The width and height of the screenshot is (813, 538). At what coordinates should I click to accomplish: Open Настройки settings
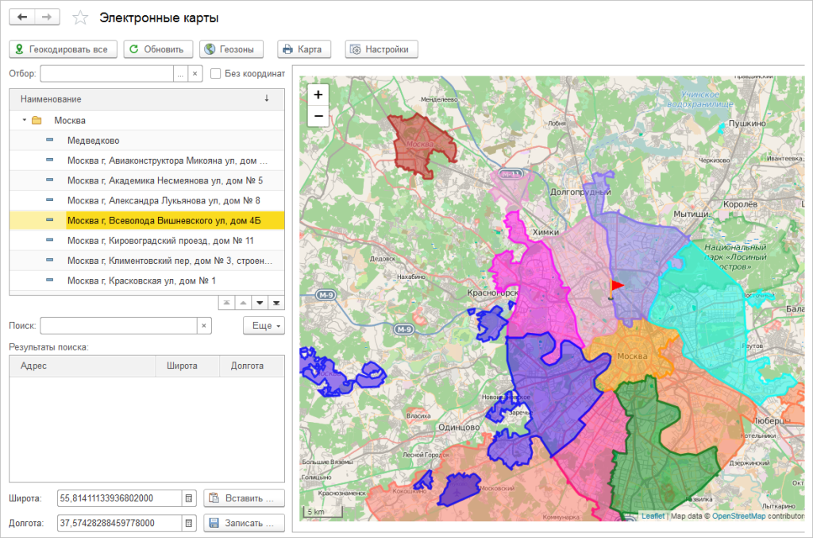coord(381,49)
